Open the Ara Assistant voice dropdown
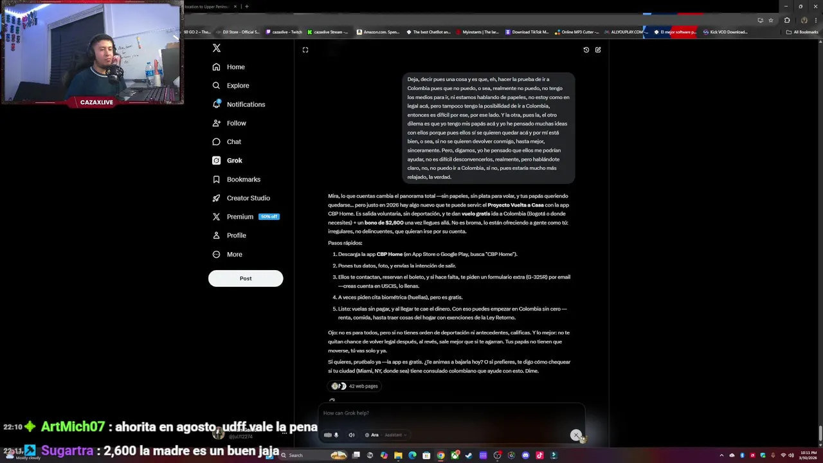Image resolution: width=823 pixels, height=463 pixels. click(x=386, y=435)
